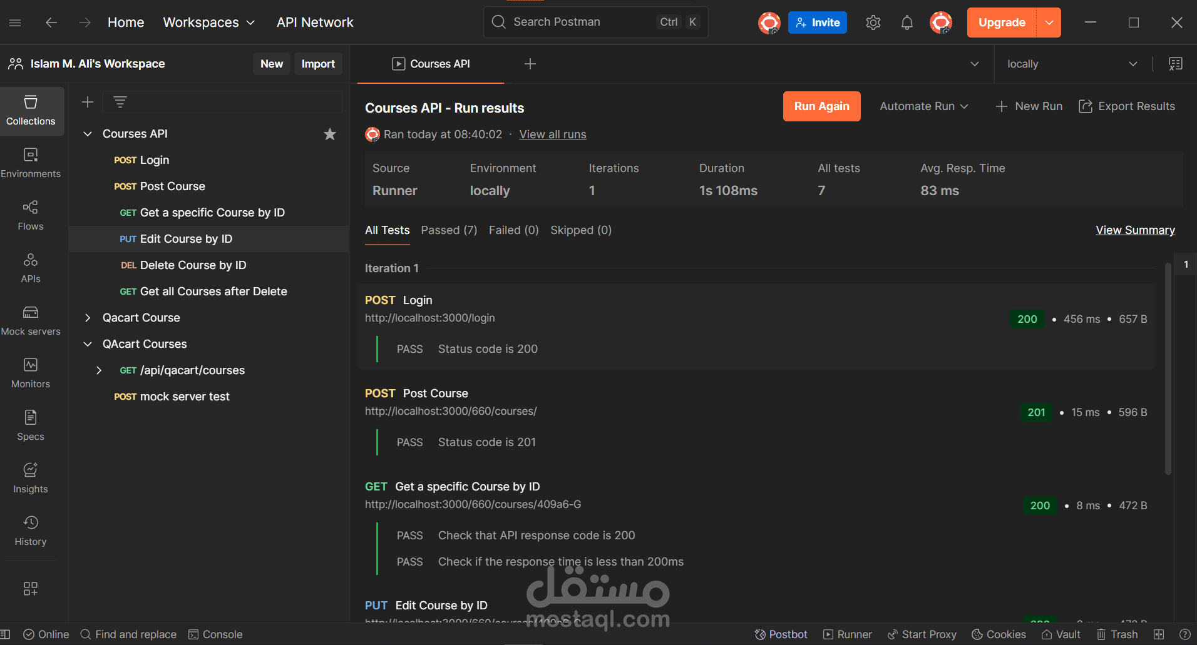1197x645 pixels.
Task: Go to Home in the top menu
Action: 126,23
